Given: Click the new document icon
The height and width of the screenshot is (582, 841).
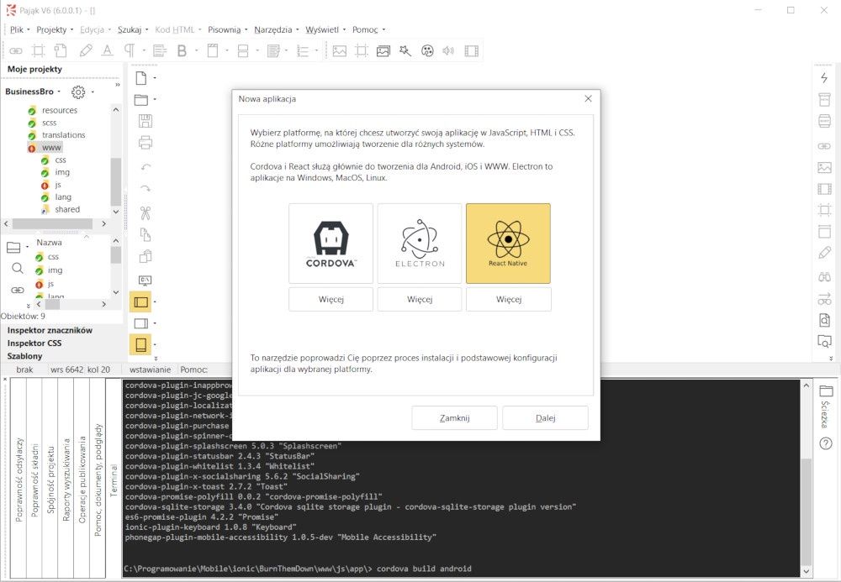Looking at the screenshot, I should click(x=141, y=78).
